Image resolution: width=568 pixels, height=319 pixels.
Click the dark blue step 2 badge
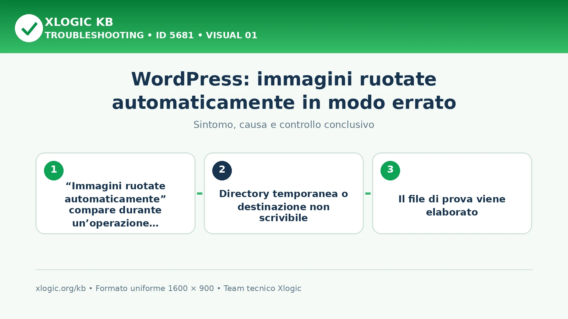coord(222,170)
